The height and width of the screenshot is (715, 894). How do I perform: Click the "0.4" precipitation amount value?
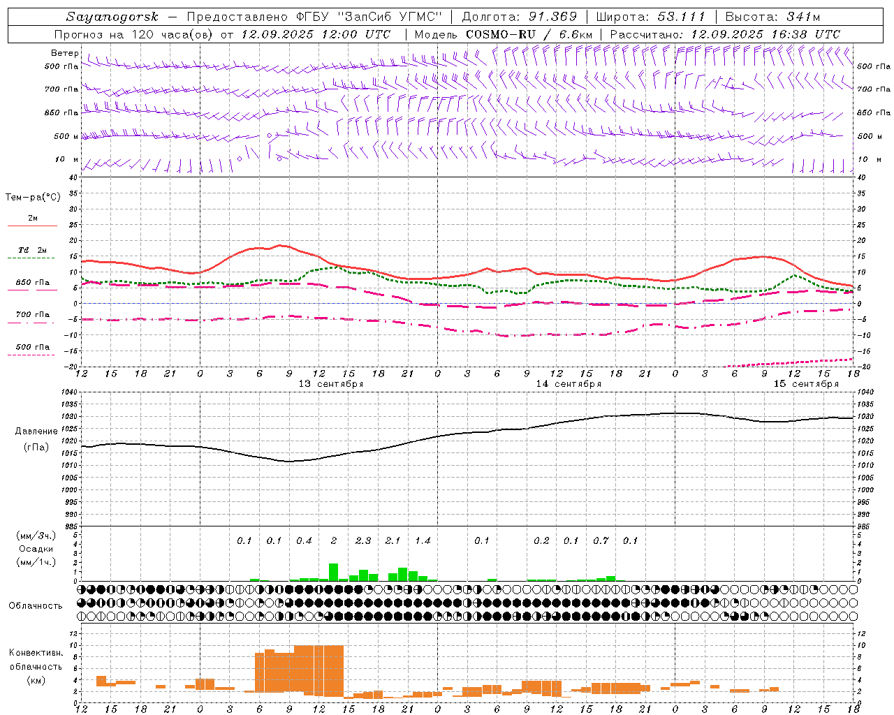304,540
